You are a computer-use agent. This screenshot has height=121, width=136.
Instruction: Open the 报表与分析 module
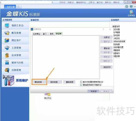coord(16,63)
